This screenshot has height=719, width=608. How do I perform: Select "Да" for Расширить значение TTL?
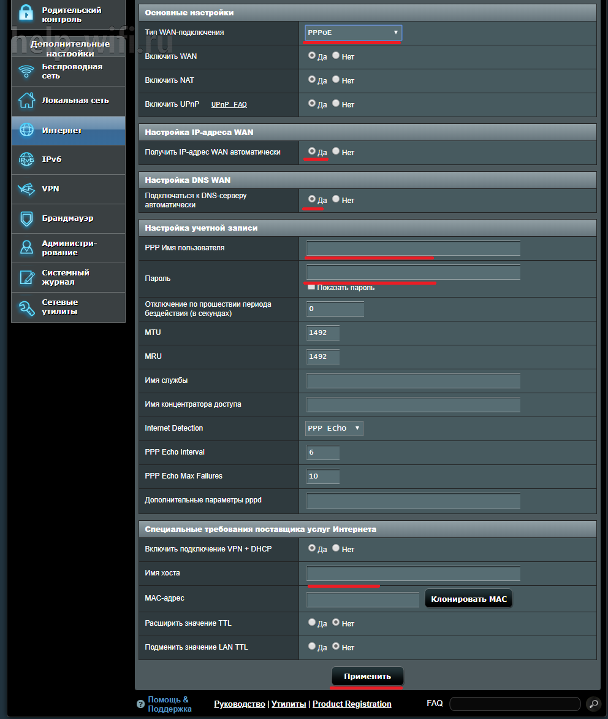(x=312, y=622)
